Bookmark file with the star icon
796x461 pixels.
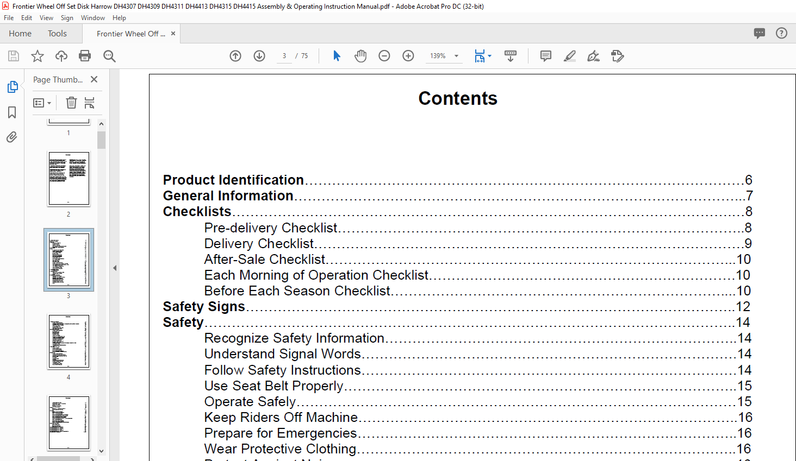(x=38, y=56)
